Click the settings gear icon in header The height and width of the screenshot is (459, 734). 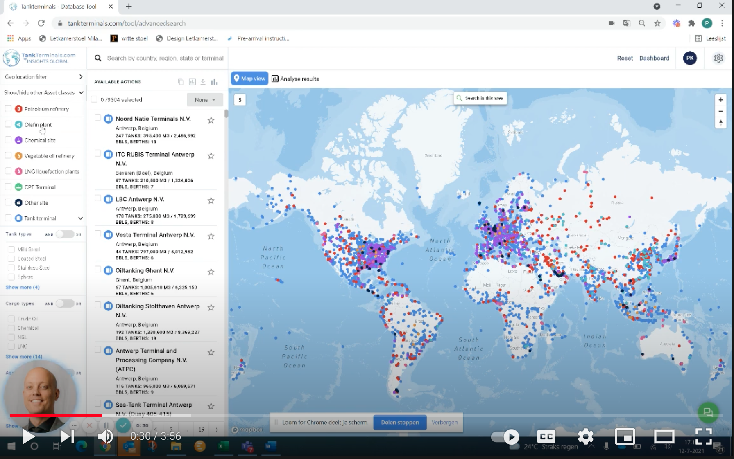(x=718, y=58)
